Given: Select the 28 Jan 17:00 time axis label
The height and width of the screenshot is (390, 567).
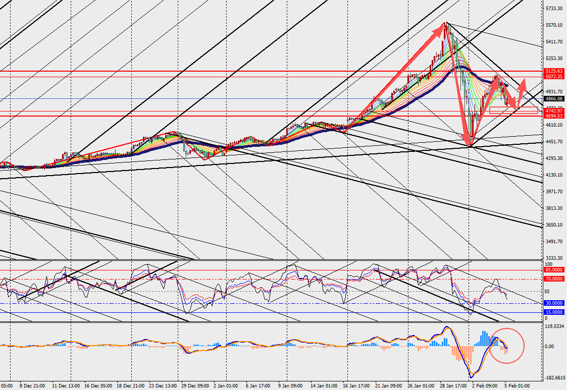Looking at the screenshot, I should (x=453, y=386).
